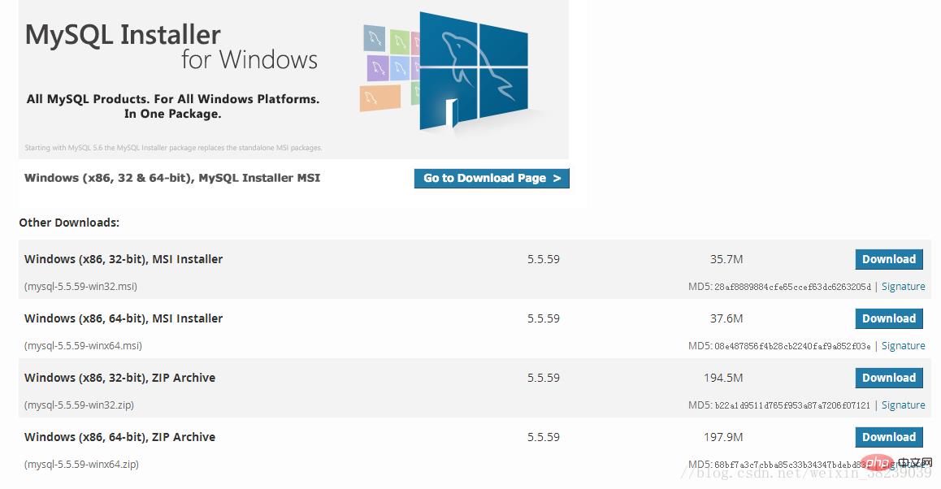This screenshot has height=489, width=941.
Task: Open the Go to Download Page button
Action: pos(492,179)
